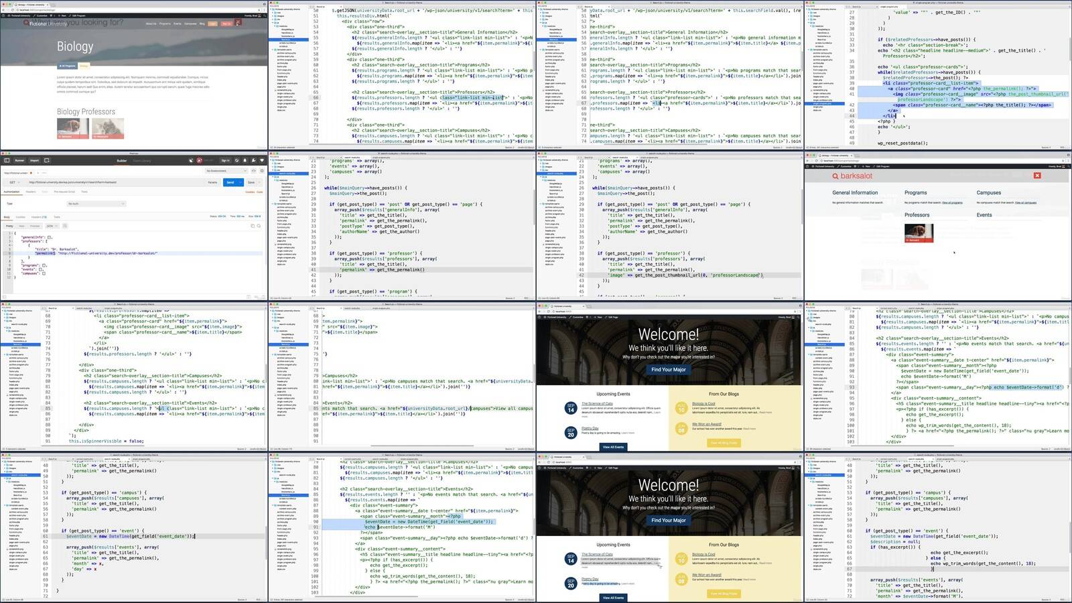Switch the response view to Raw
Viewport: 1072px width, 603px height.
pos(21,226)
